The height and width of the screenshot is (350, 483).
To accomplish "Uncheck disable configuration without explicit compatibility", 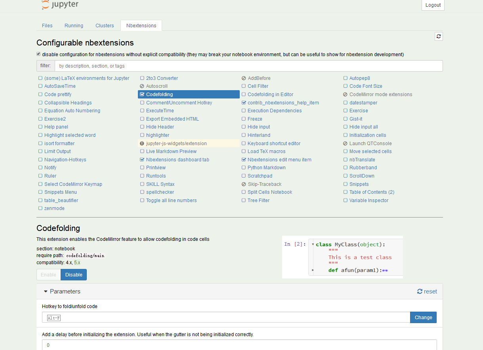I will click(x=38, y=54).
